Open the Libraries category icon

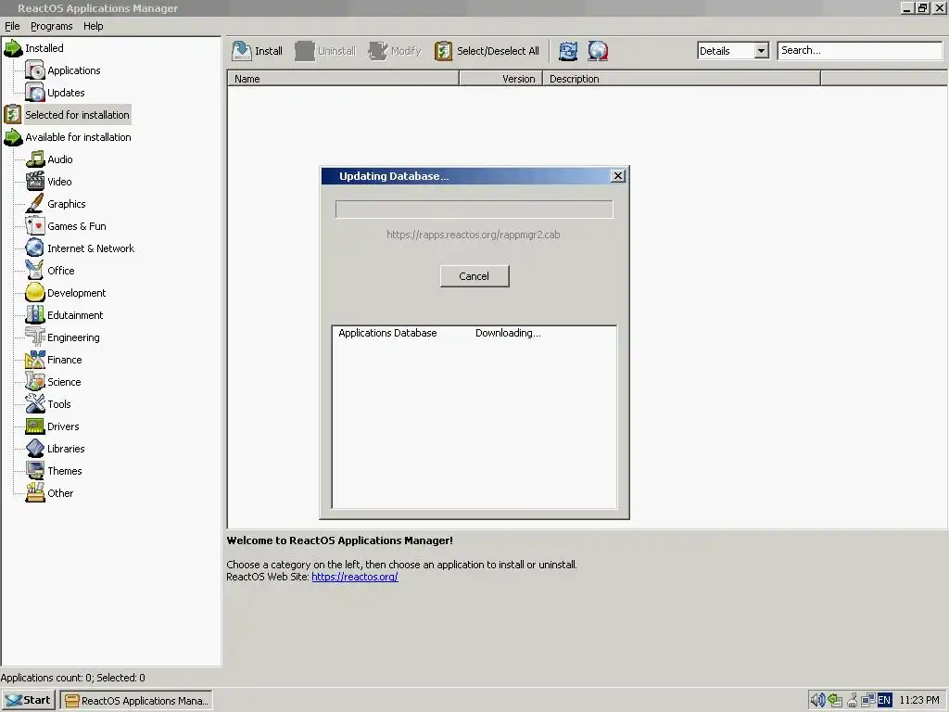coord(35,449)
